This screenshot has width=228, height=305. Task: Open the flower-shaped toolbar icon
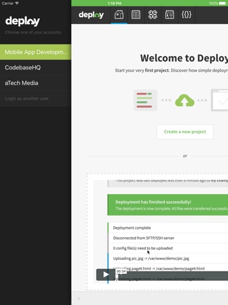(153, 15)
